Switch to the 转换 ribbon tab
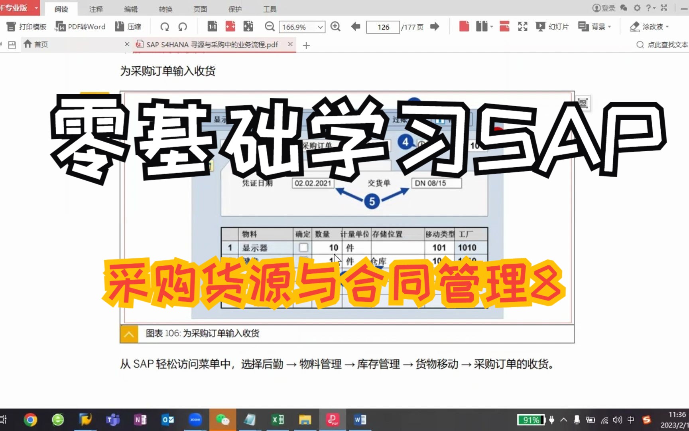This screenshot has width=689, height=431. click(165, 9)
